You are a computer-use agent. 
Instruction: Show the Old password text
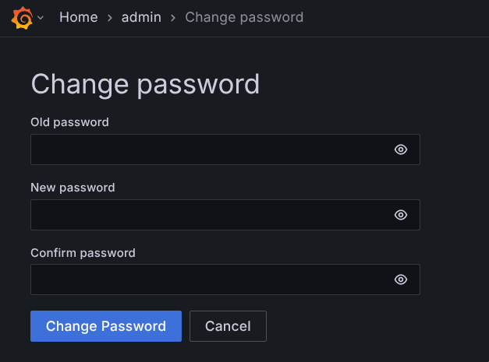coord(401,149)
